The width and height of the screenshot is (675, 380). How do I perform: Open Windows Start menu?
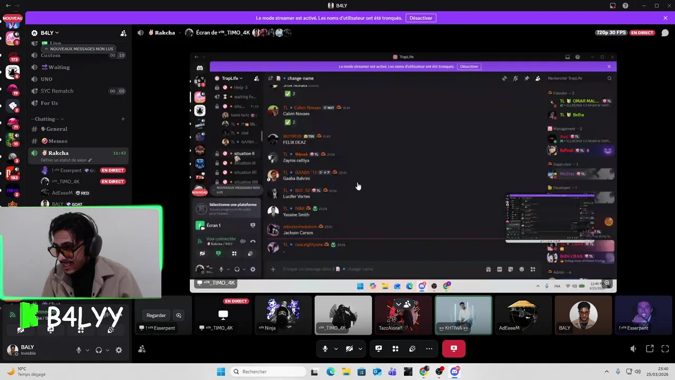(x=221, y=372)
